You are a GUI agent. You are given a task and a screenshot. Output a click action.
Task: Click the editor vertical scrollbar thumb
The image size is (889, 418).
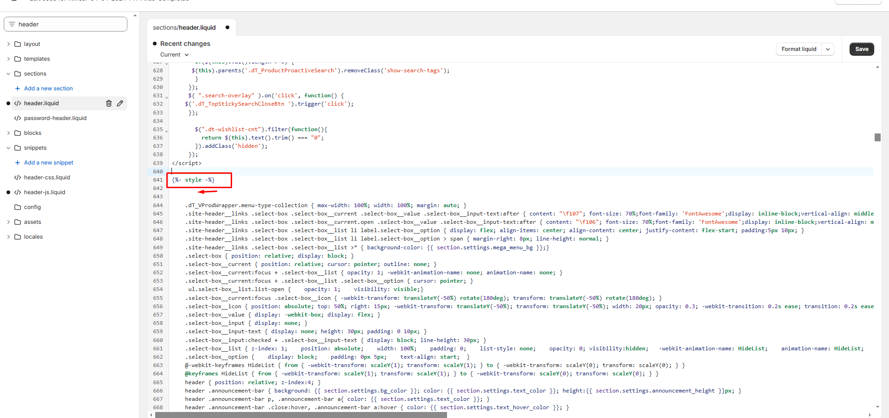877,137
